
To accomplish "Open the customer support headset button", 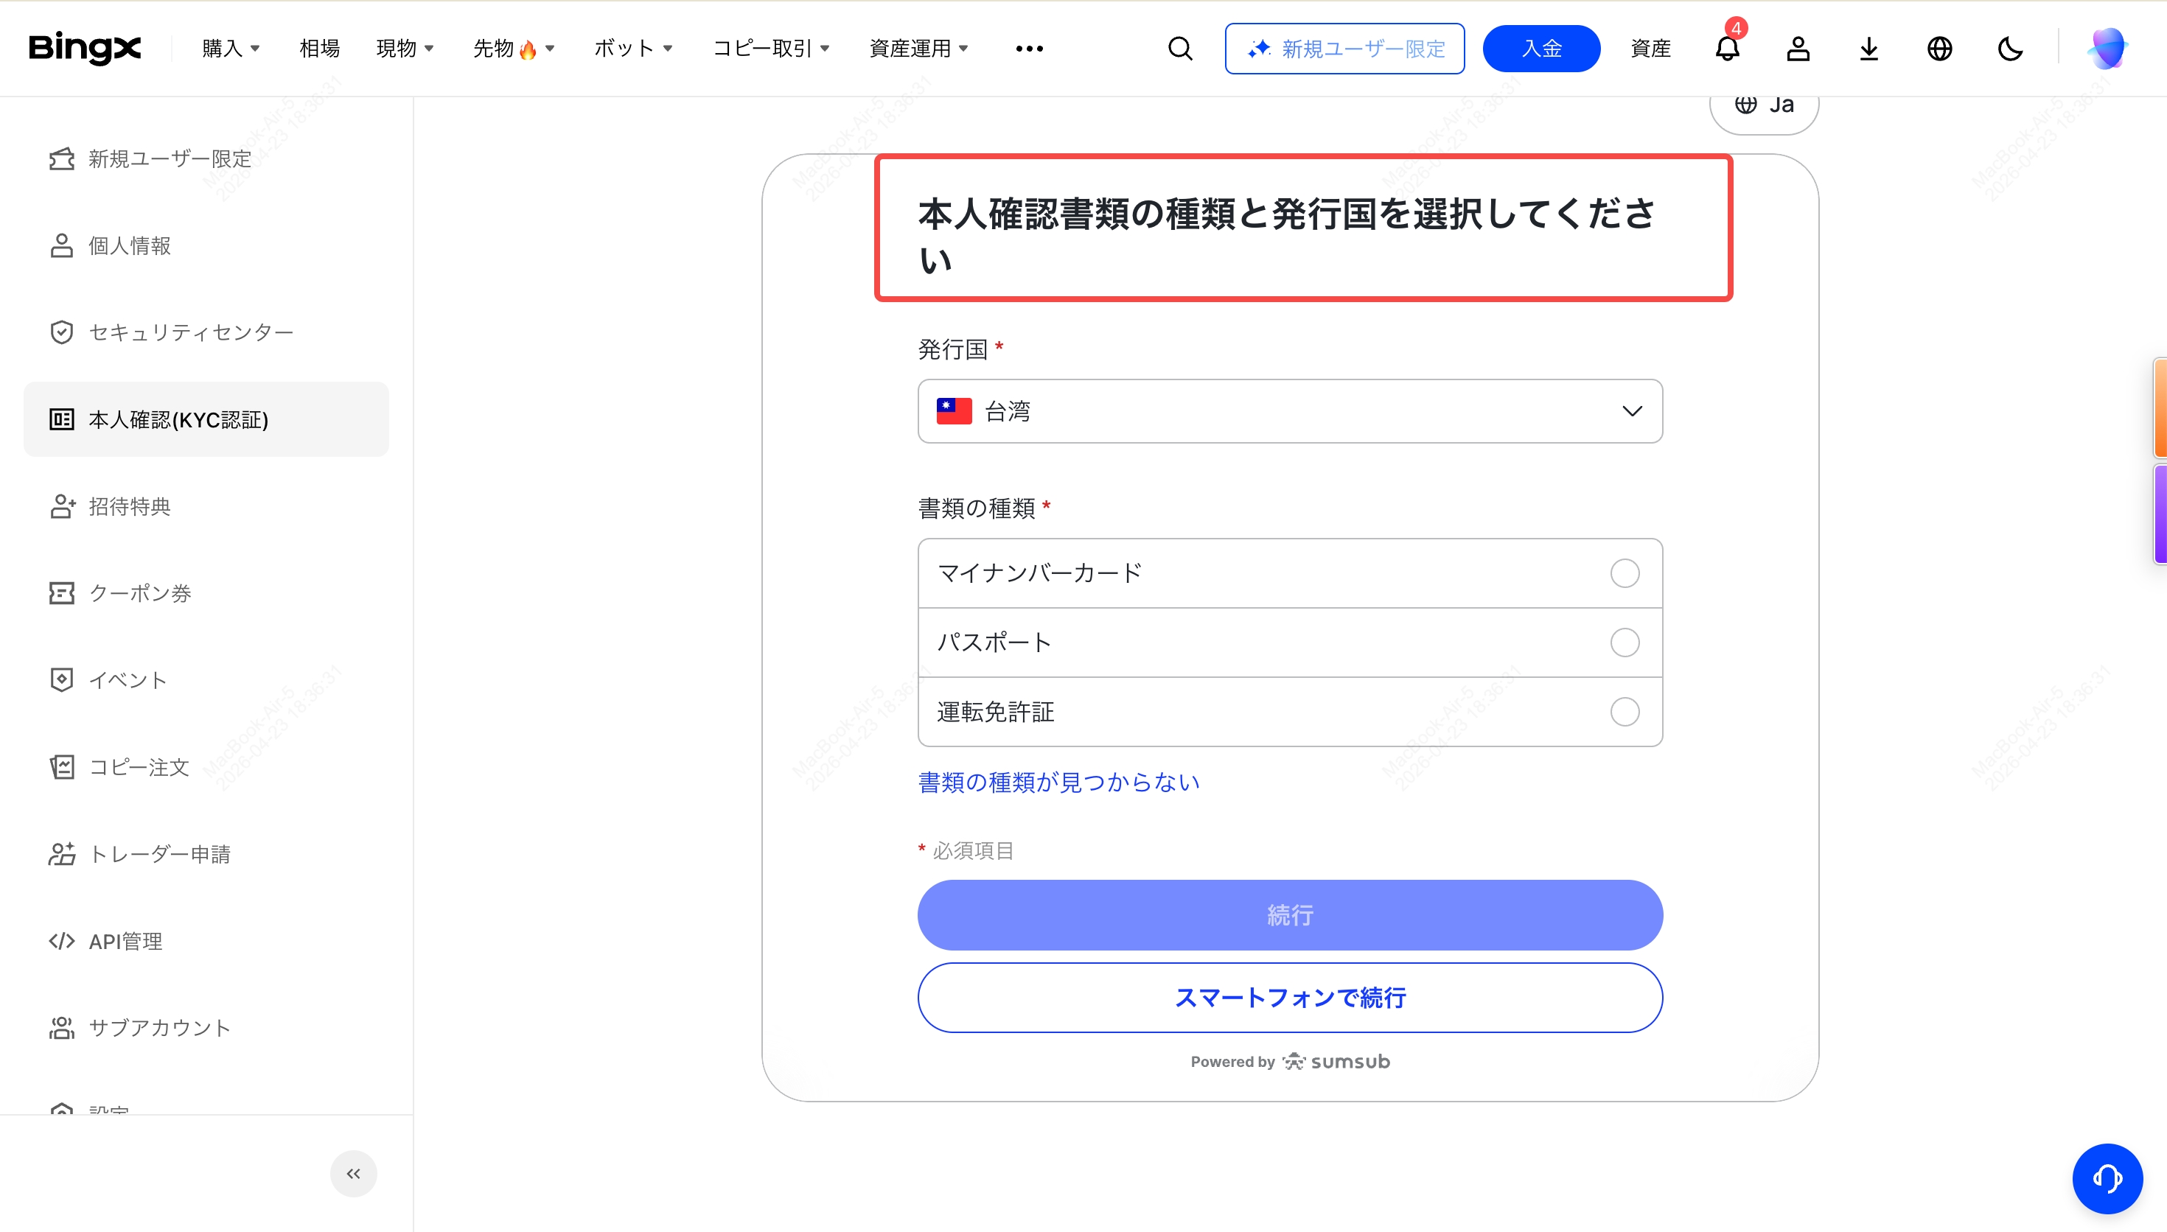I will pyautogui.click(x=2107, y=1178).
